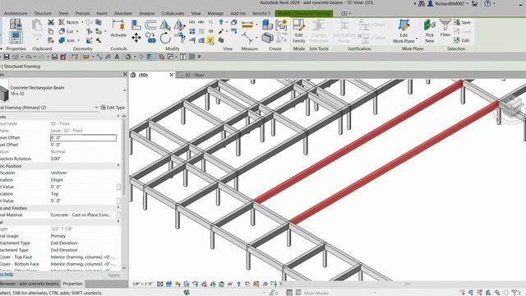This screenshot has height=296, width=526.
Task: Open Edit Family tool
Action: (298, 31)
